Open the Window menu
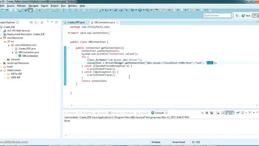 (72, 6)
